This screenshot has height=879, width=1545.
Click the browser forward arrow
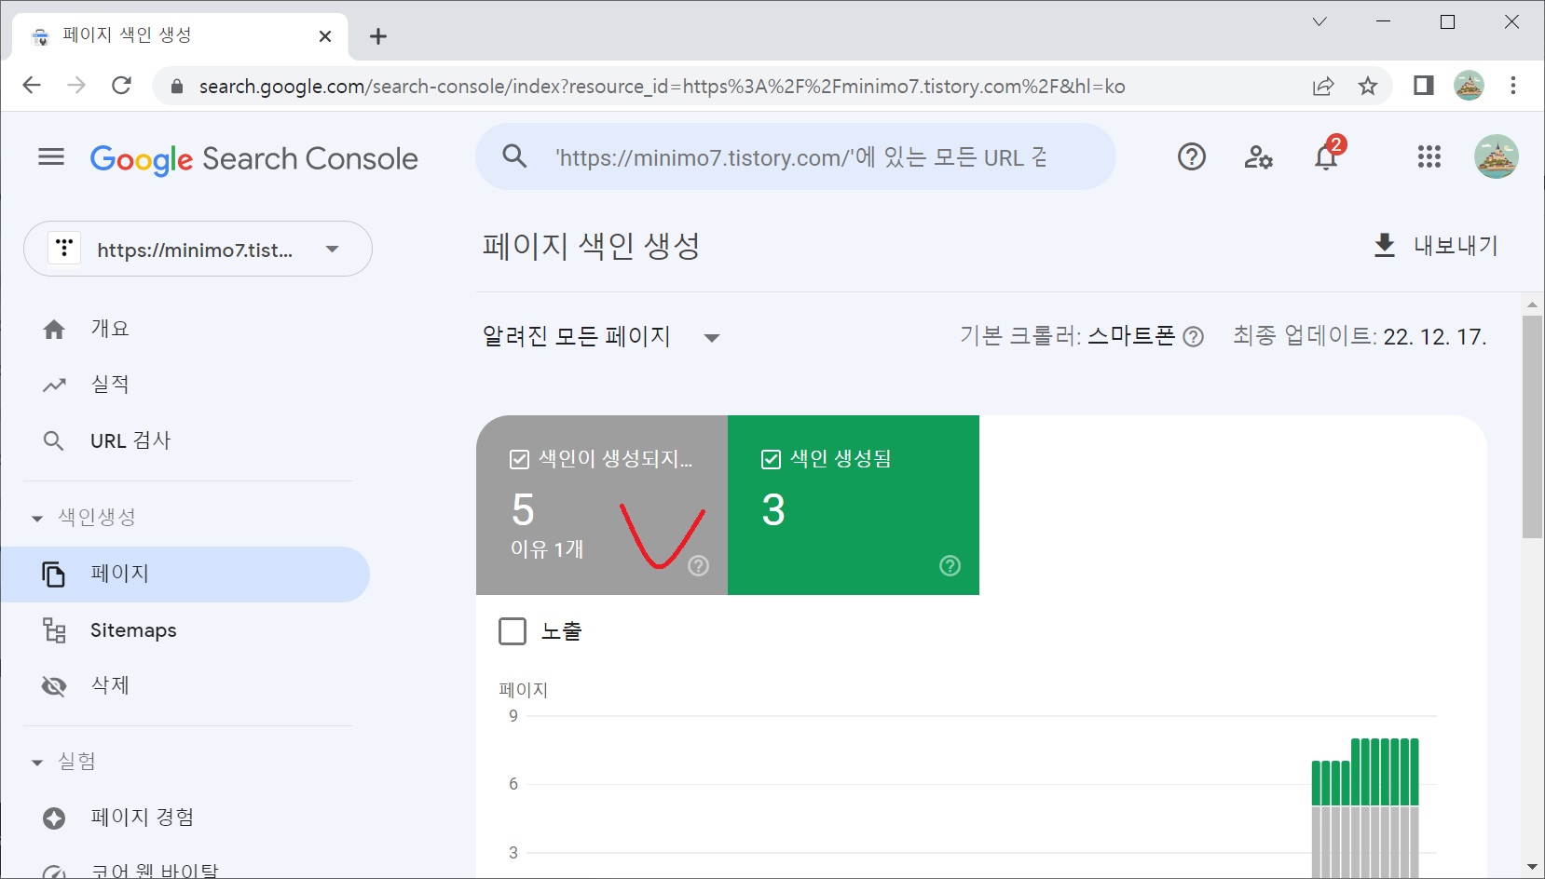click(x=76, y=86)
